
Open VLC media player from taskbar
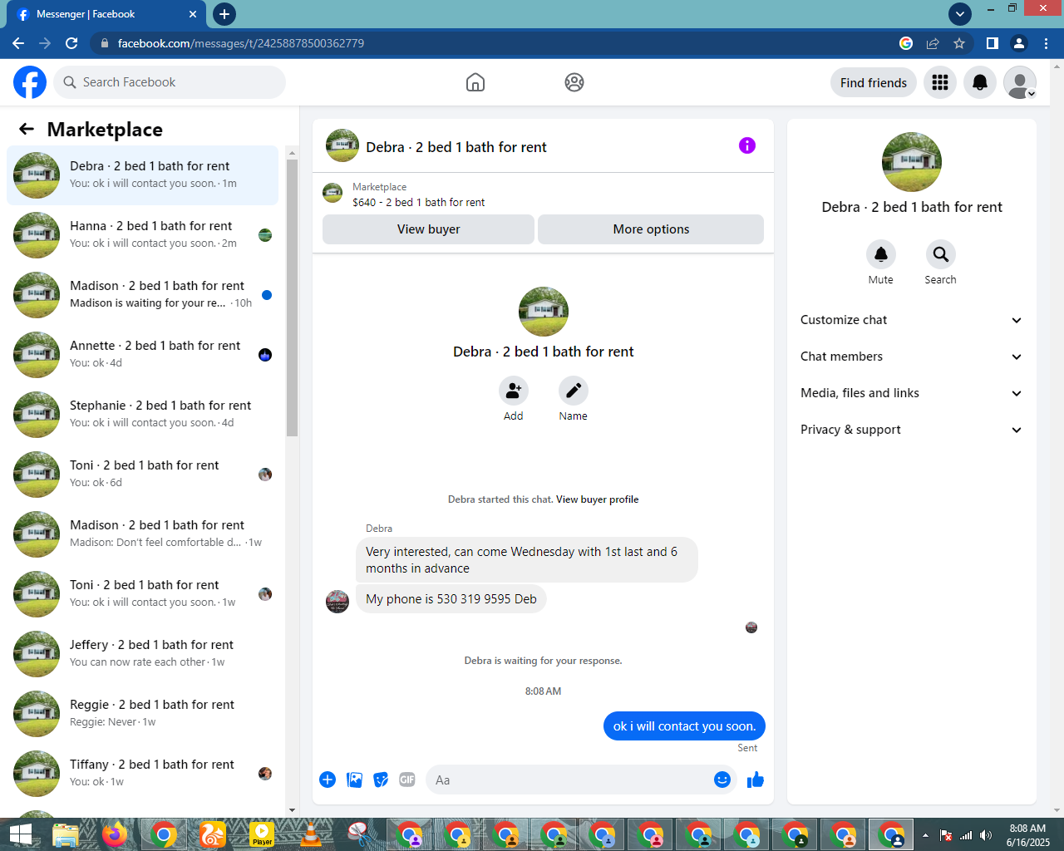tap(310, 834)
